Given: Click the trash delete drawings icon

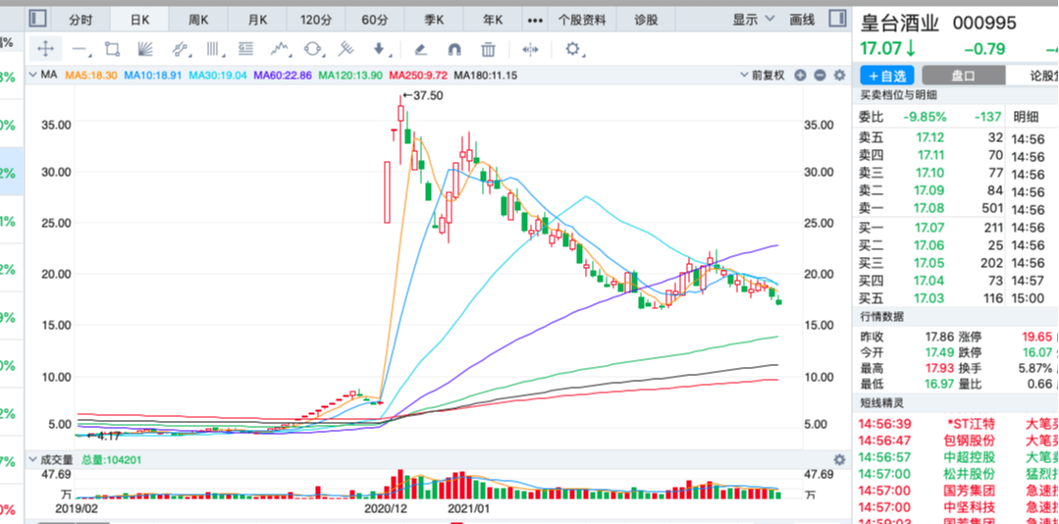Looking at the screenshot, I should coord(488,49).
